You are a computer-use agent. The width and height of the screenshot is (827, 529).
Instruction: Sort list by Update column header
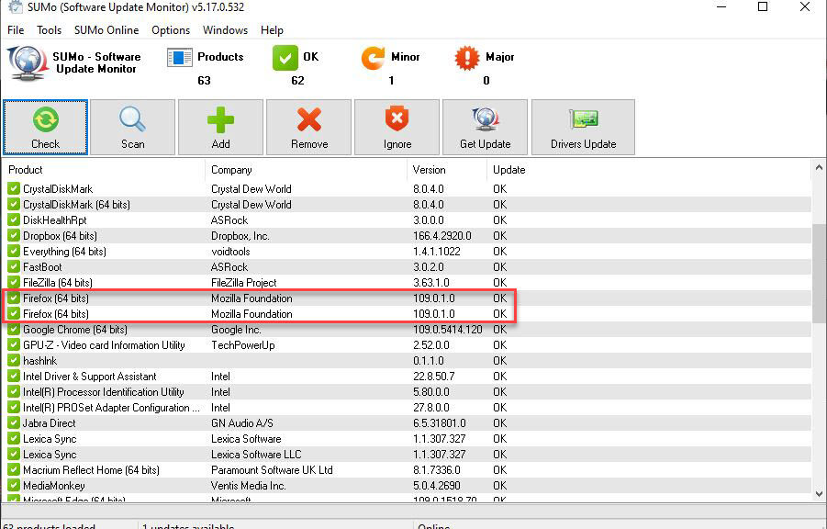coord(648,170)
